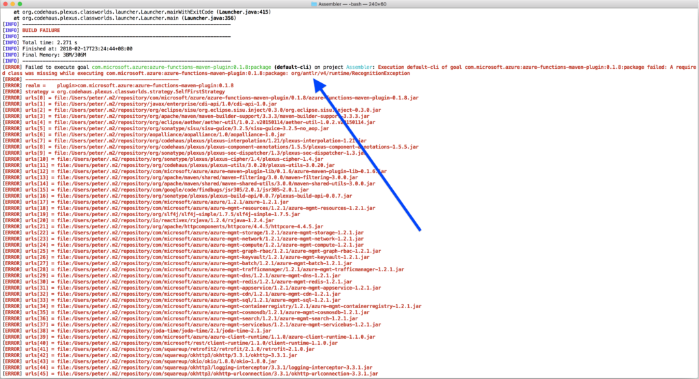Click the urls[31] azure-mgmt-appservice line
The height and width of the screenshot is (379, 699).
[192, 288]
